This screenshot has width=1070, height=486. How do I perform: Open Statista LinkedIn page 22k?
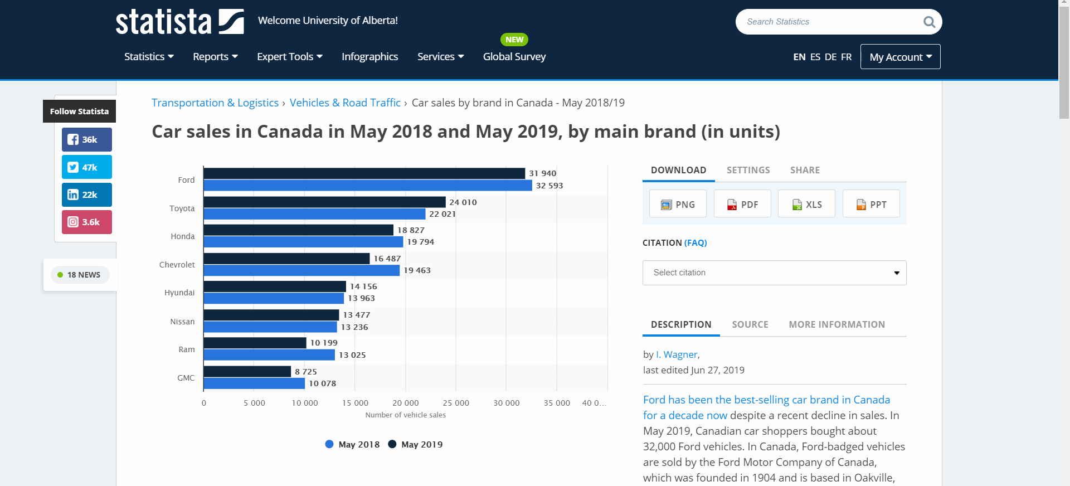click(x=87, y=195)
